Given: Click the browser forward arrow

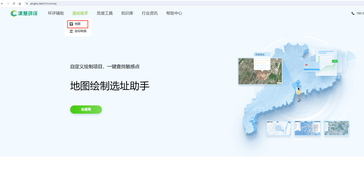Looking at the screenshot, I should coord(8,3).
